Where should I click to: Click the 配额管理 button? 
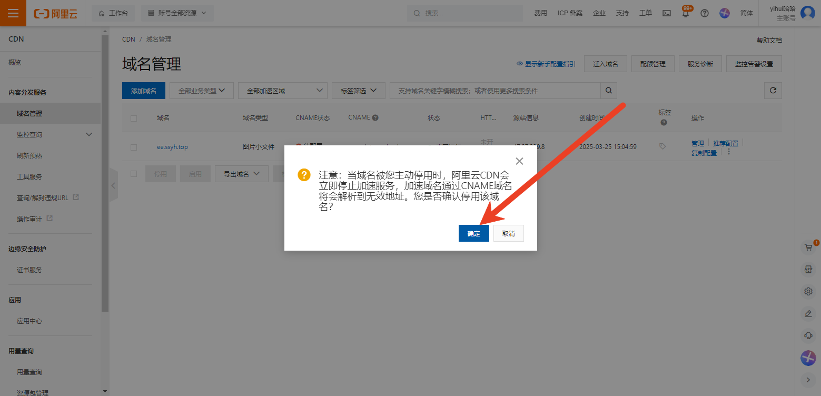coord(653,64)
